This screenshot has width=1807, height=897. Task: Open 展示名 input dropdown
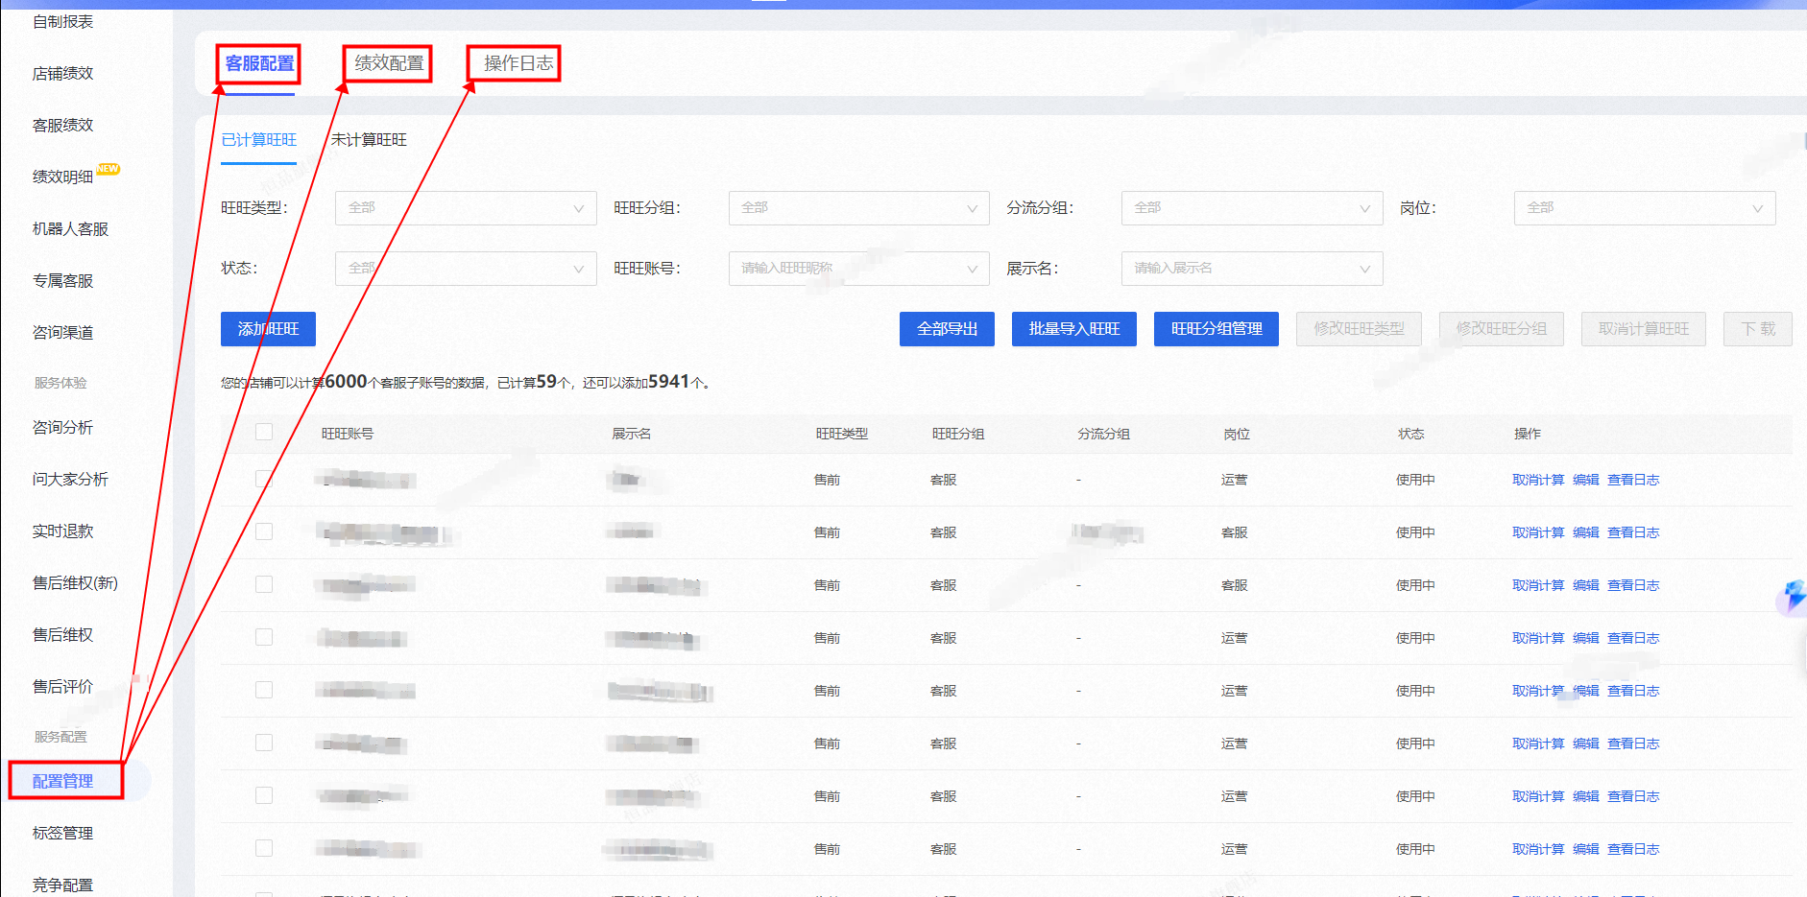1252,269
